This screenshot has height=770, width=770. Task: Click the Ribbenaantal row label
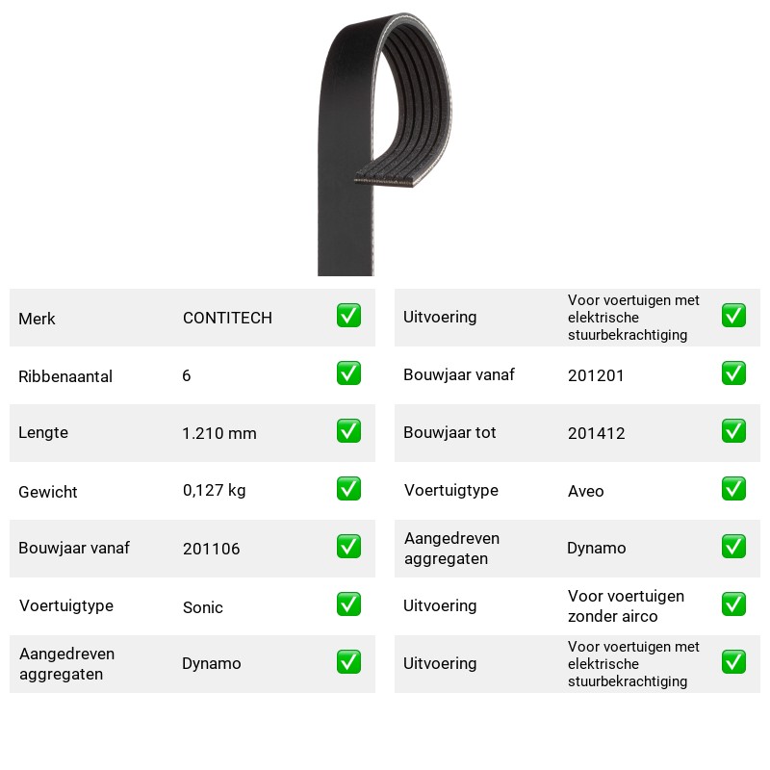(65, 376)
